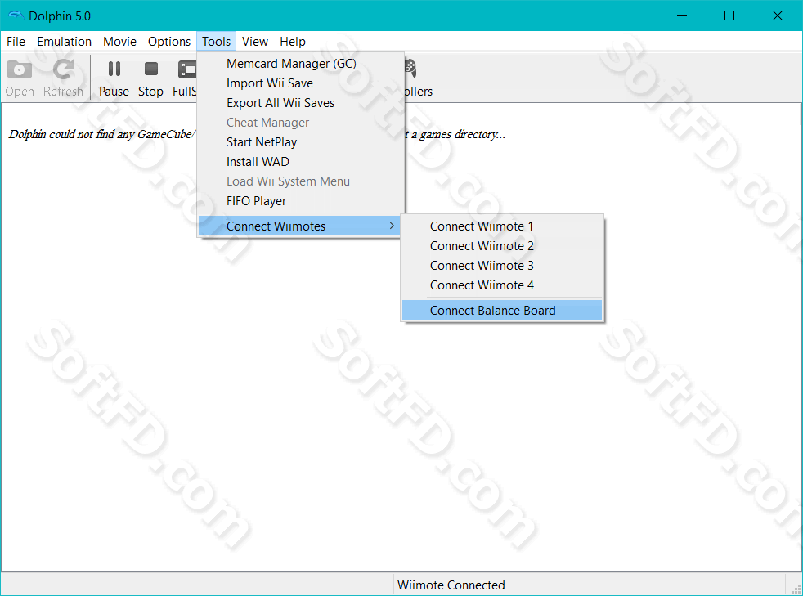The width and height of the screenshot is (803, 596).
Task: Click the window resize grip in status bar
Action: click(x=796, y=589)
